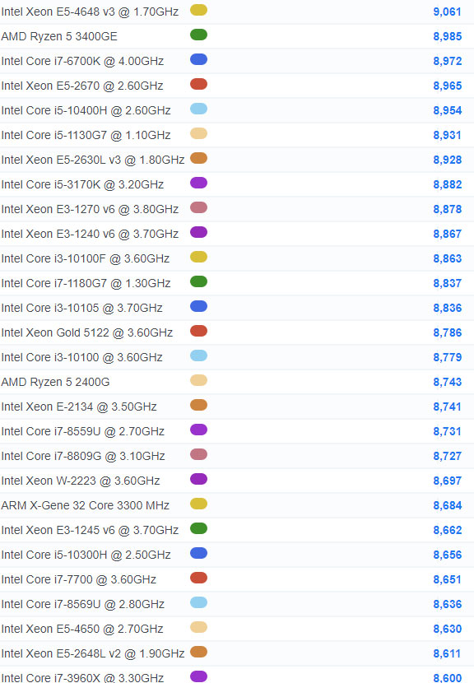Click the peach swatch beside Core i5-1130G7
Screen dimensions: 474x683
point(198,134)
